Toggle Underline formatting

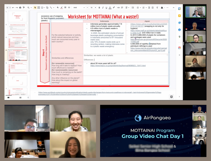(106, 8)
